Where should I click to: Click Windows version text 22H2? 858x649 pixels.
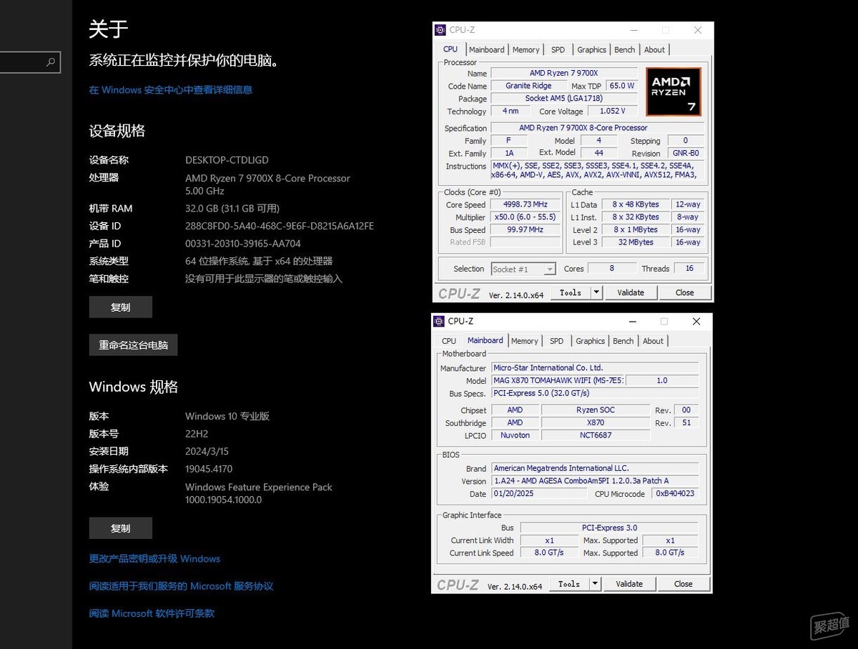click(x=197, y=434)
